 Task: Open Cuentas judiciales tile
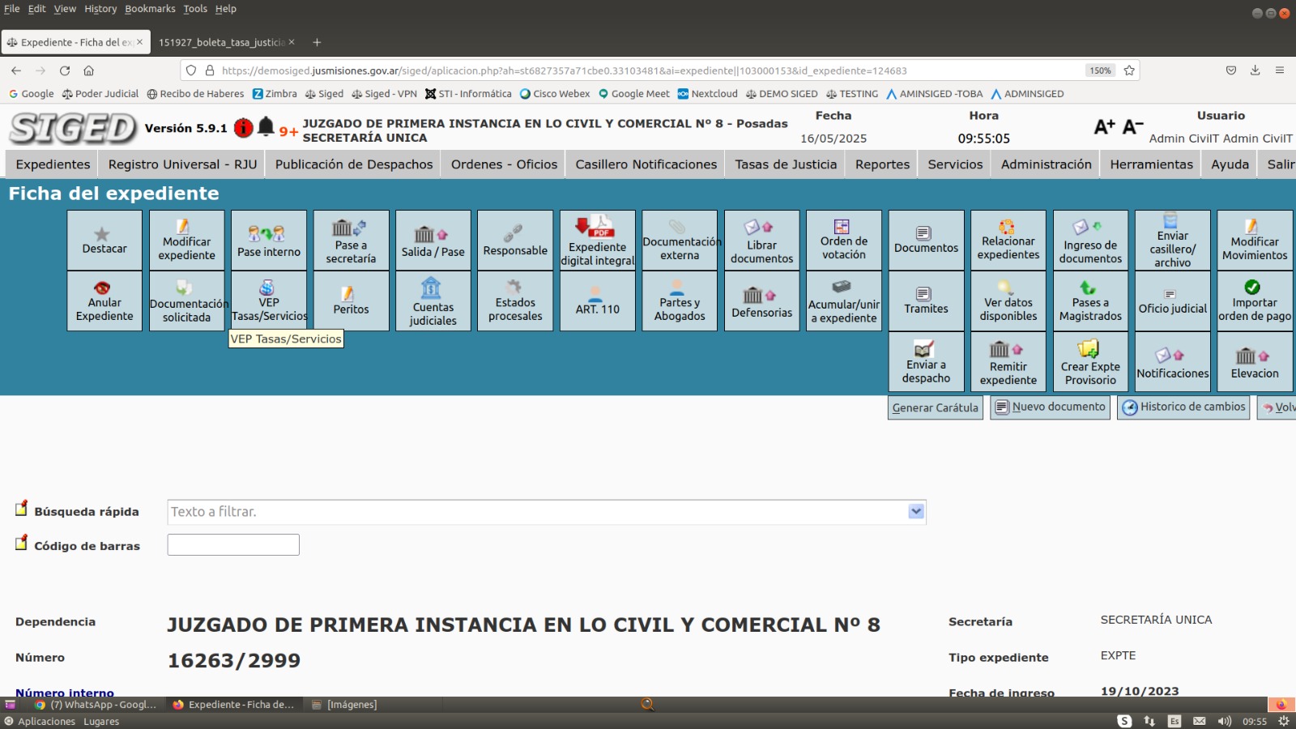[433, 301]
